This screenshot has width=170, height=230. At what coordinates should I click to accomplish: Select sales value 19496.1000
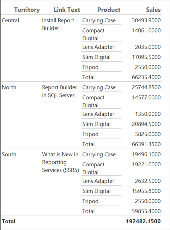146,155
